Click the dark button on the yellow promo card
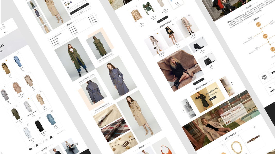Viewport: 275px width, 154px height. point(213,98)
